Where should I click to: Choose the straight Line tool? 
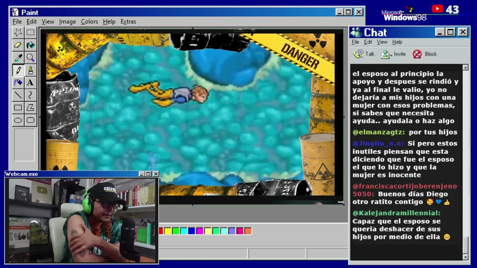[x=18, y=95]
